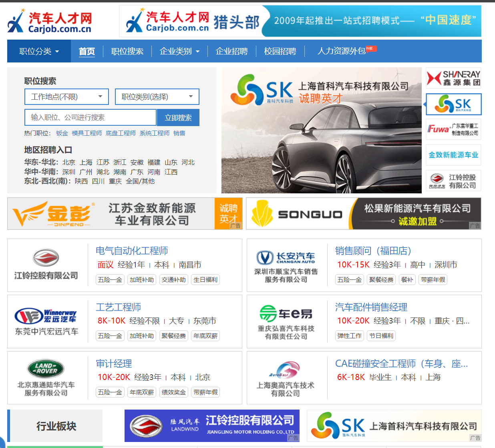
Task: Click the Carjob.com.cn site logo
Action: click(50, 22)
